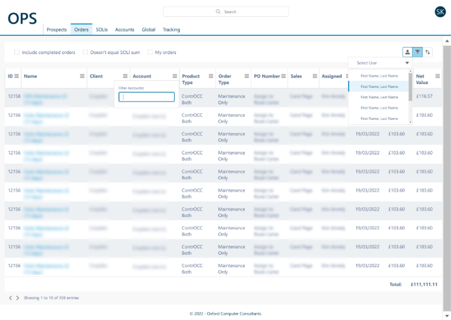The image size is (451, 320).
Task: Open order 12158 name link
Action: tap(46, 99)
